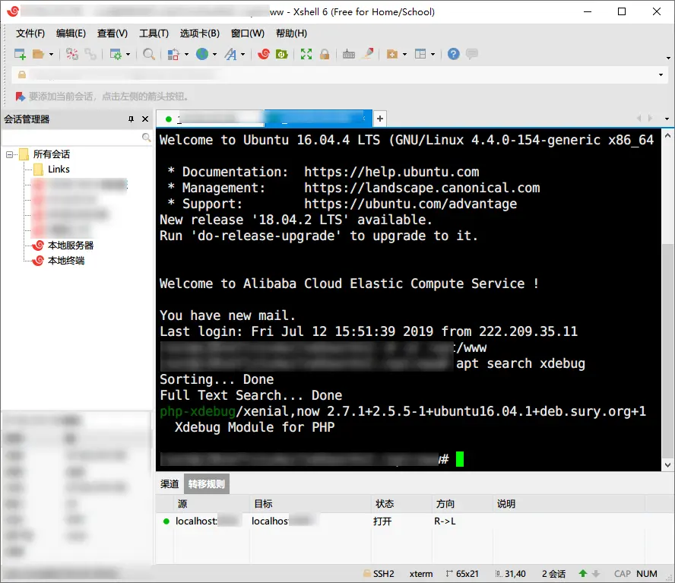Click the address bar lock icon
The height and width of the screenshot is (583, 675).
[21, 74]
